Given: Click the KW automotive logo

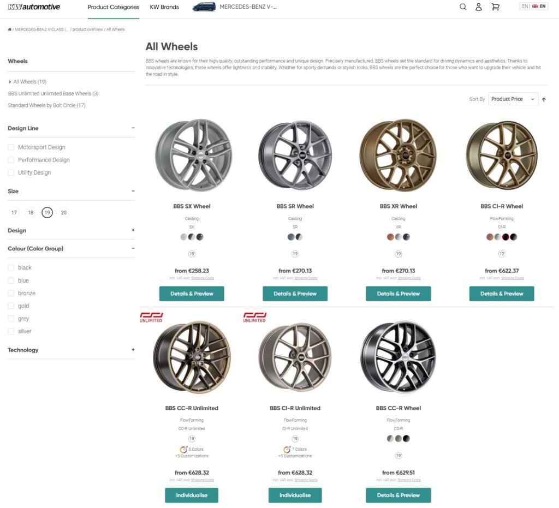Looking at the screenshot, I should click(34, 7).
